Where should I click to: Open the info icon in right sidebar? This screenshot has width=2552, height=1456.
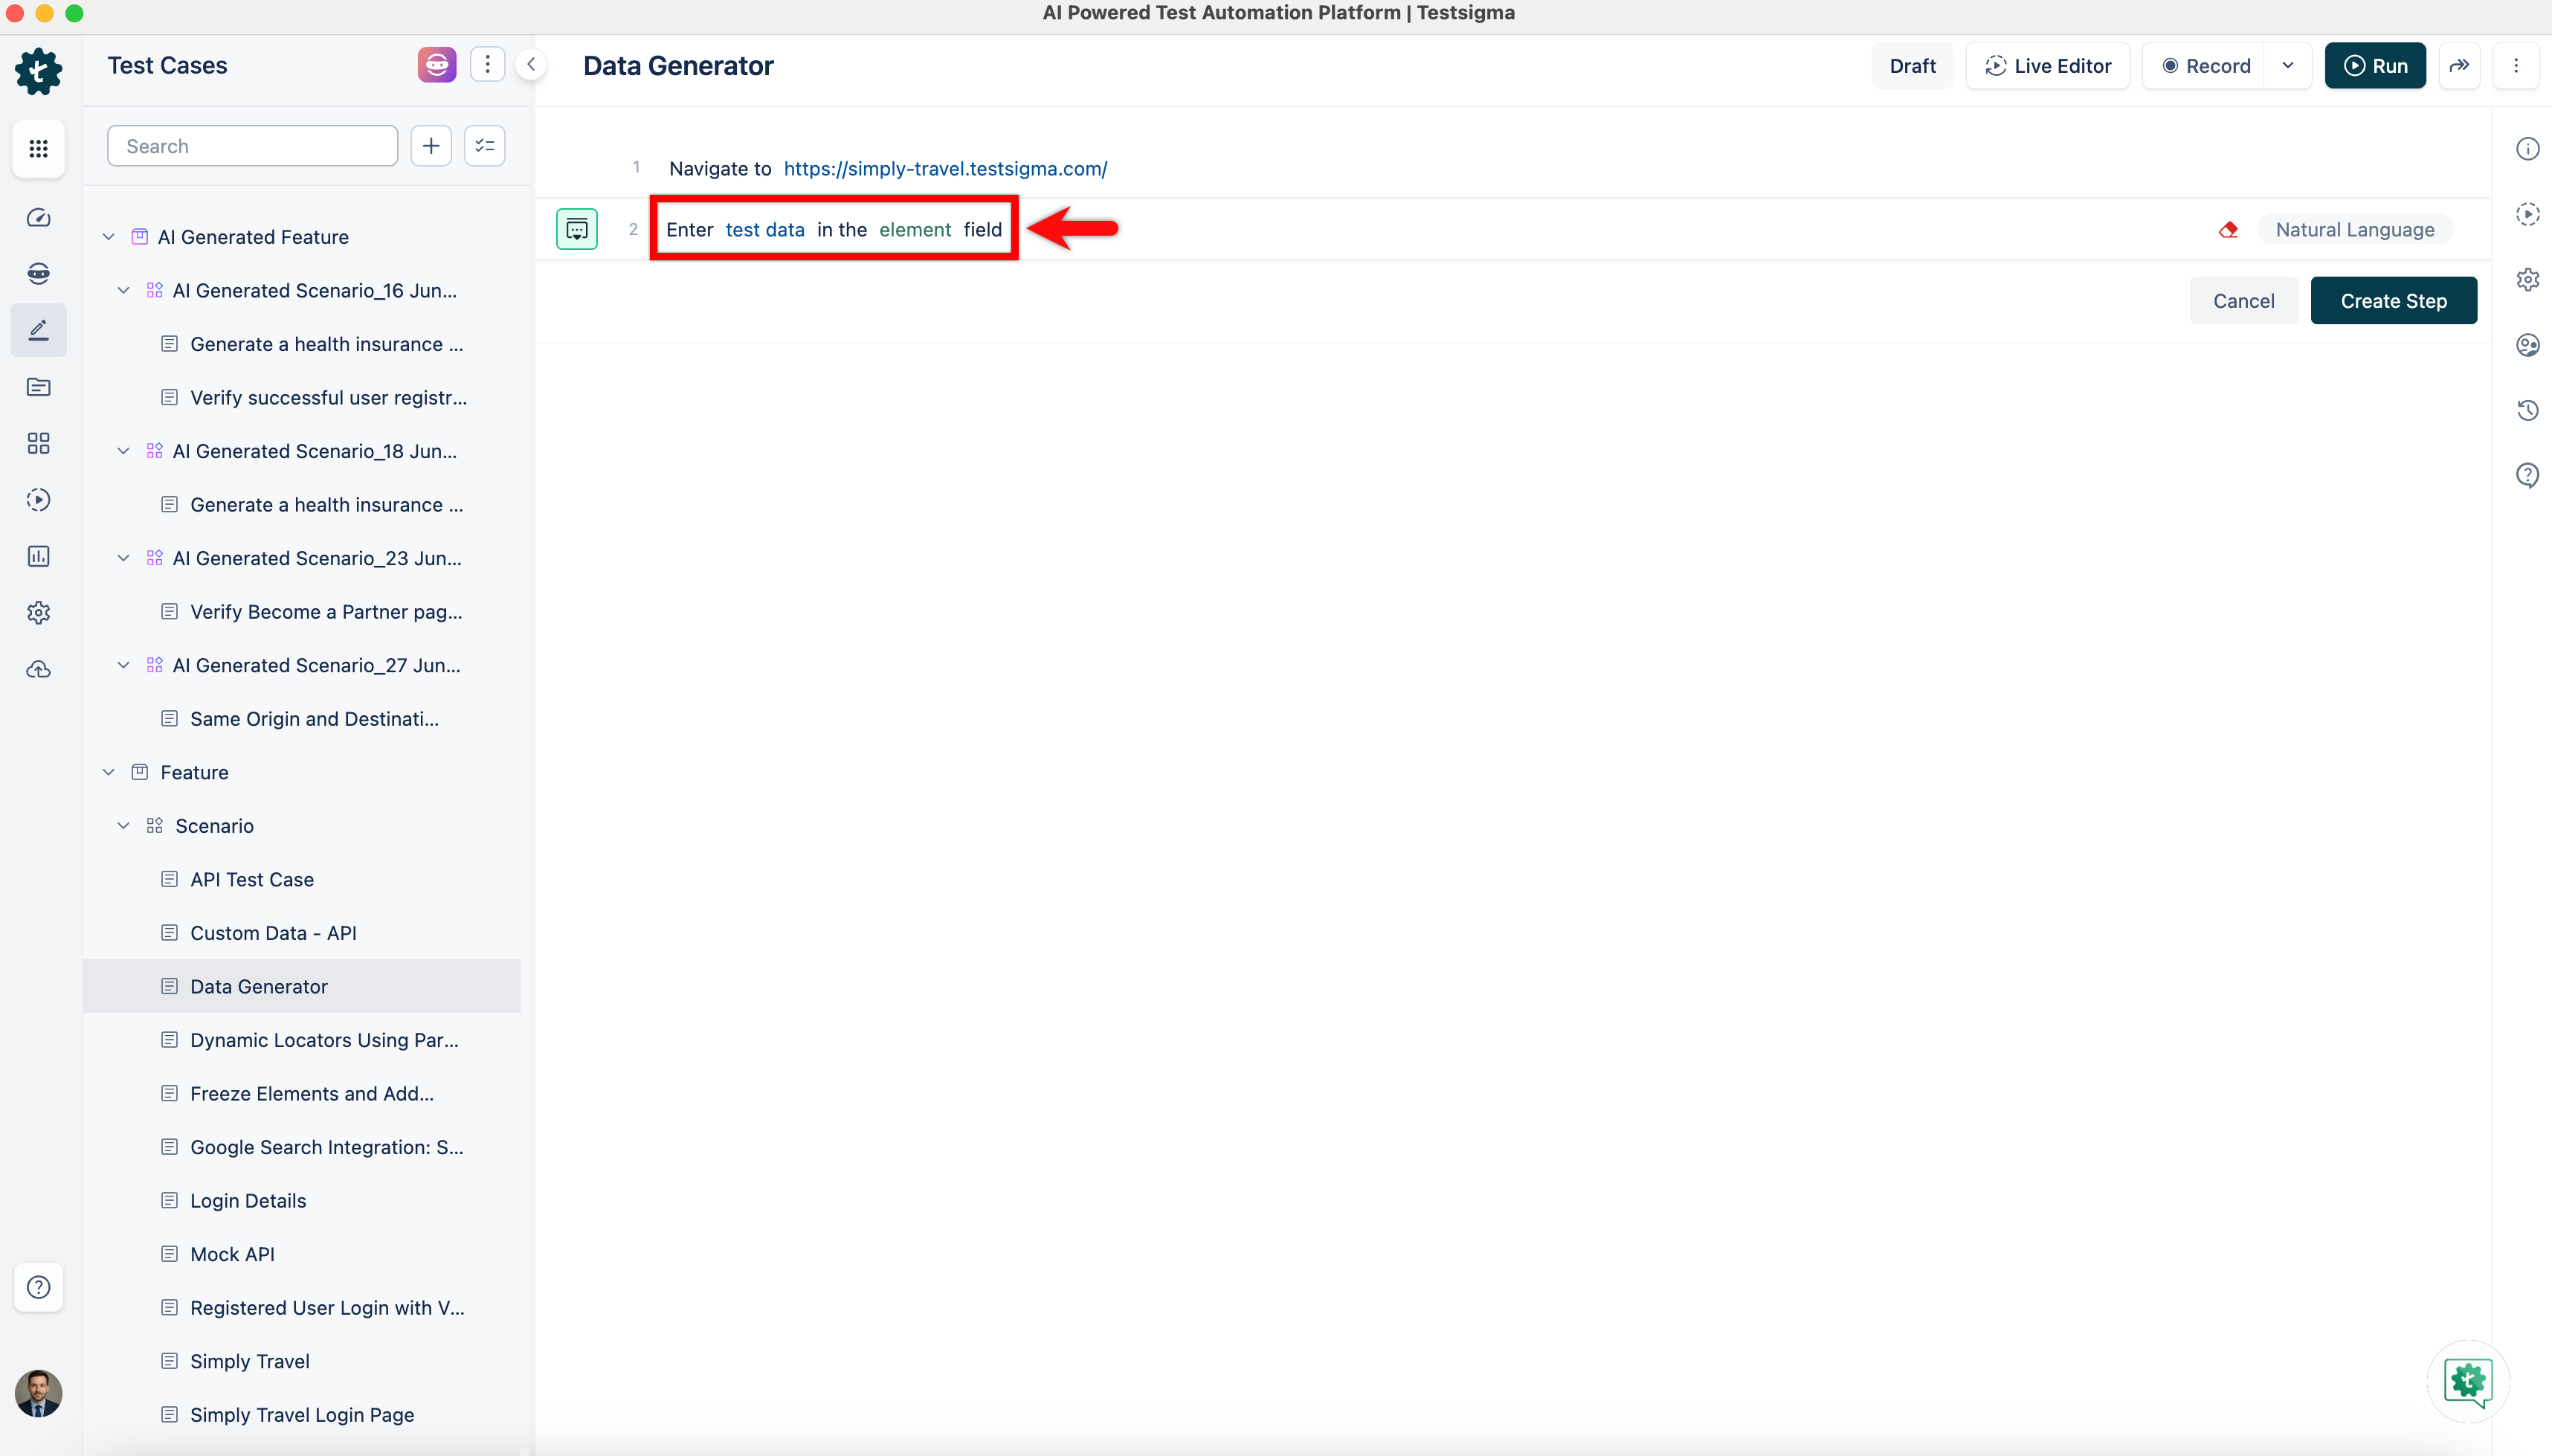pyautogui.click(x=2527, y=149)
